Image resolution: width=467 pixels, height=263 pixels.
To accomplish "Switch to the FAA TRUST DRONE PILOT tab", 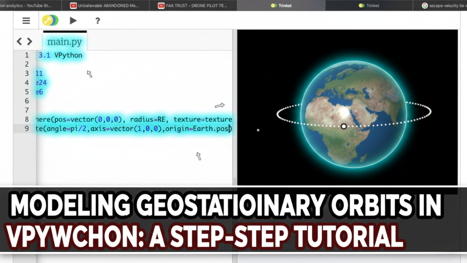I will (x=193, y=5).
